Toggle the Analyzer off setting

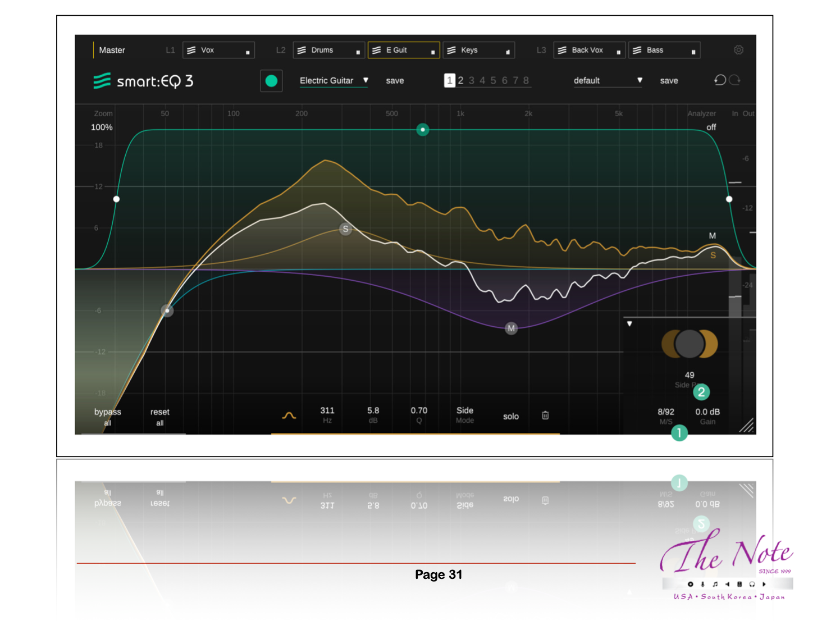[x=711, y=127]
